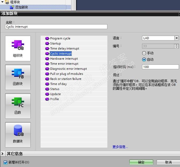Open the 更多信息 link
The width and height of the screenshot is (180, 167).
[120, 147]
